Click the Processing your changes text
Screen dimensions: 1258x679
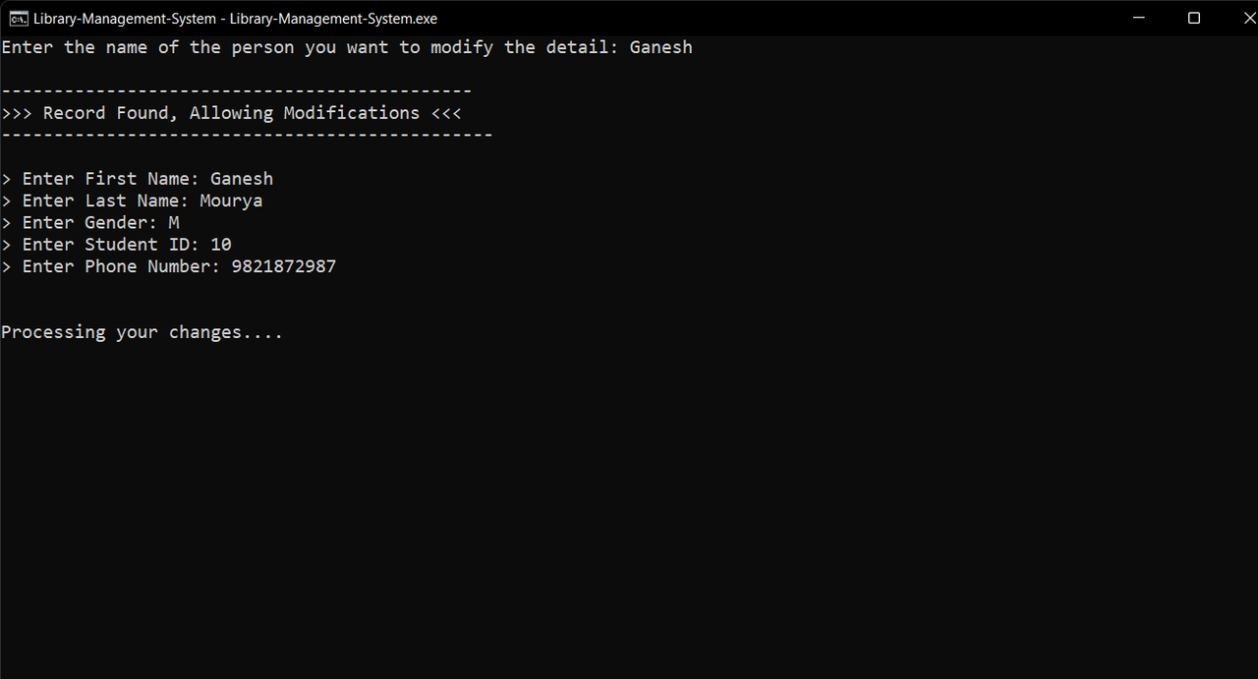pyautogui.click(x=143, y=332)
